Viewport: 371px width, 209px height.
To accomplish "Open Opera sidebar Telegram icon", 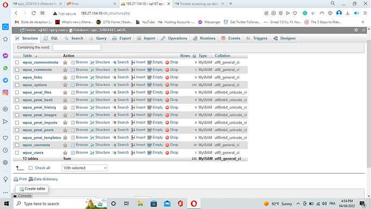I will pos(5,81).
